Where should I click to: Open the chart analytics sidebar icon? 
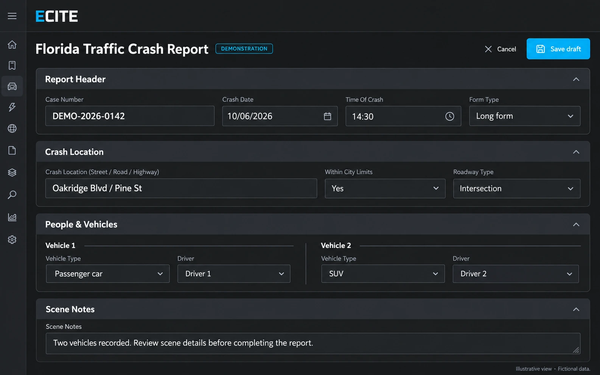[x=12, y=217]
